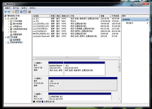Image resolution: width=152 pixels, height=109 pixels.
Task: Select 2_WD1TBB (E:) partition block on 磁碟 2
Action: [80, 96]
